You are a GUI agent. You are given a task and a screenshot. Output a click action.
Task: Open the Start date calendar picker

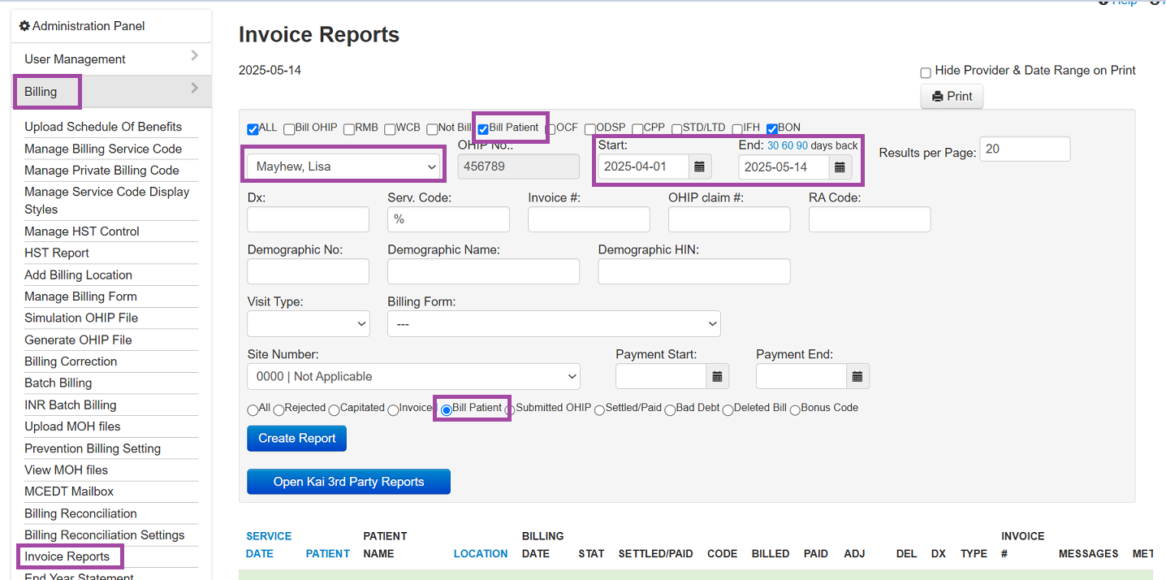(699, 167)
